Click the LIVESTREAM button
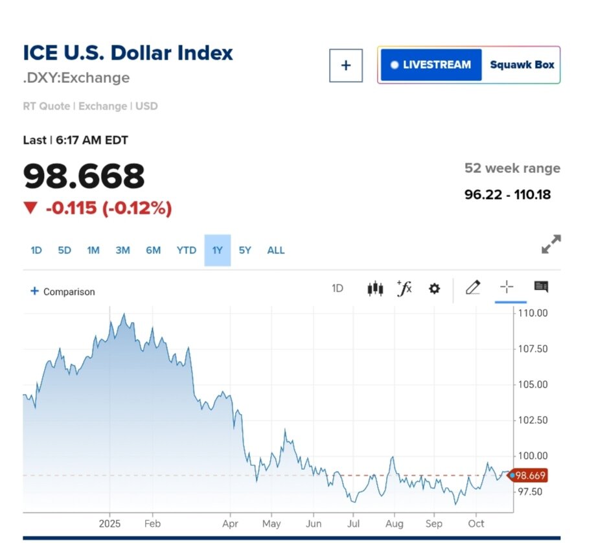The width and height of the screenshot is (607, 543). point(431,65)
